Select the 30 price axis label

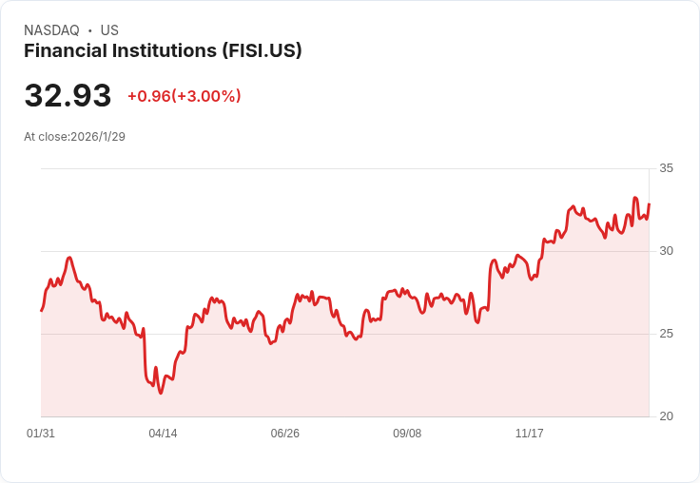click(x=666, y=251)
